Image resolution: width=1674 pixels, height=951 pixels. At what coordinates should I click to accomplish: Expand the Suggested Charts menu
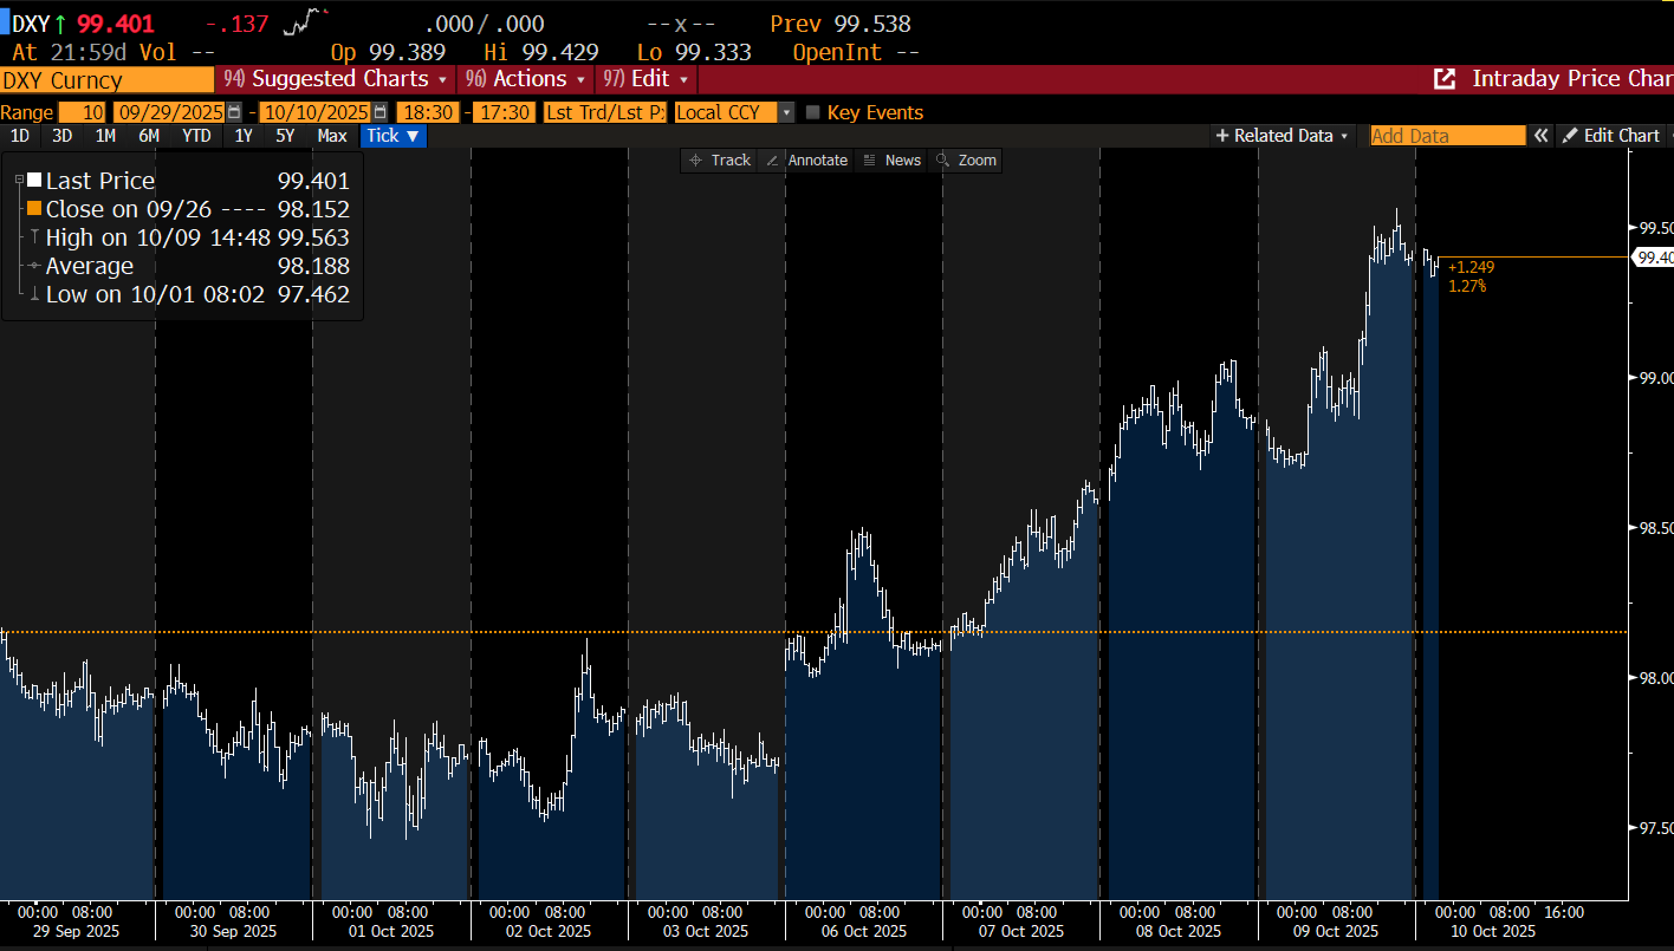[336, 79]
